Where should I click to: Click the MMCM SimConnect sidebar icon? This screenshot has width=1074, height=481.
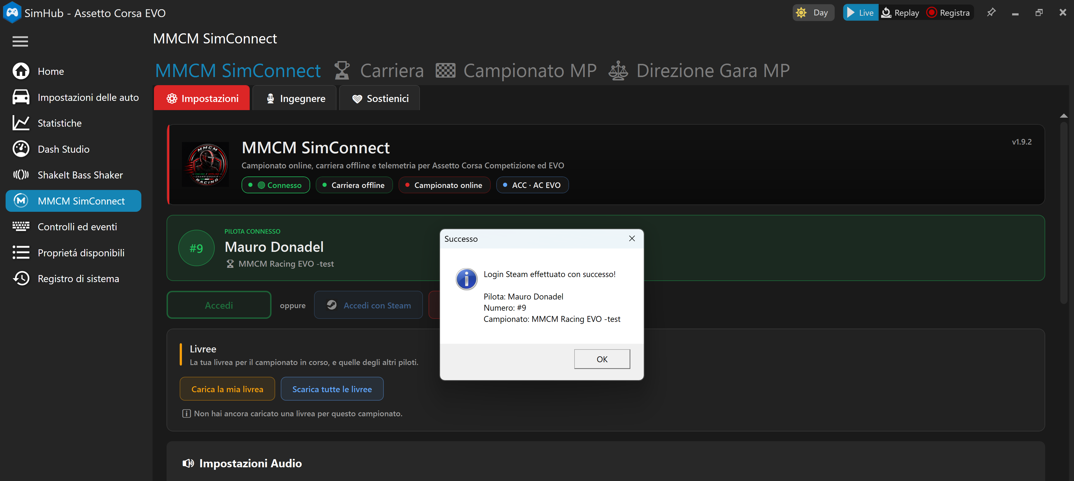[21, 200]
